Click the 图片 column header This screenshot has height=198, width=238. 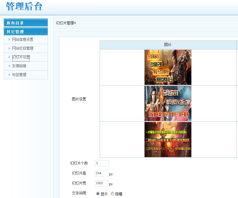click(x=168, y=45)
